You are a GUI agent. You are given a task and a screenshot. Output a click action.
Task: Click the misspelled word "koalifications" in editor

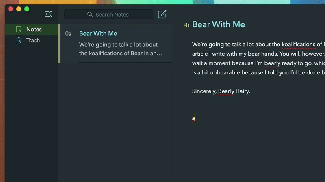[299, 44]
